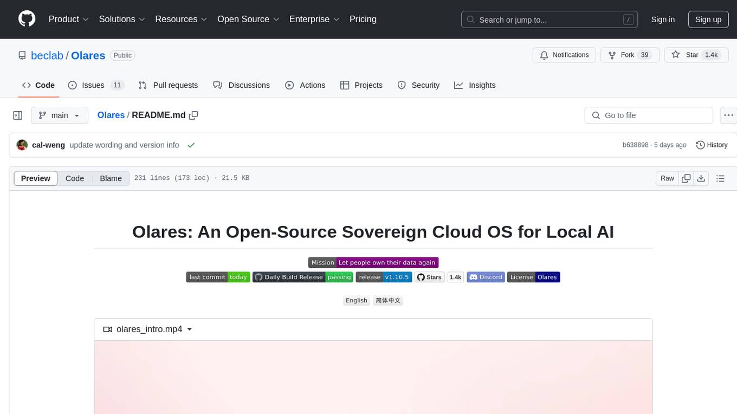
Task: Click the Mission badge
Action: pyautogui.click(x=373, y=262)
